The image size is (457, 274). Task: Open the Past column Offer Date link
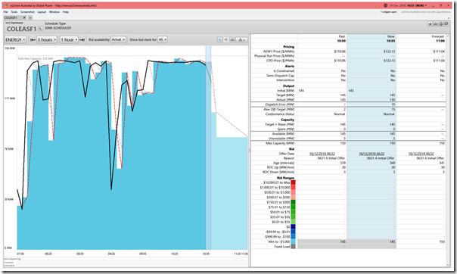(322, 154)
